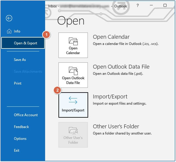The width and height of the screenshot is (176, 162).
Task: Click 'Open an Outlook data file (.pst).' text
Action: click(x=118, y=74)
